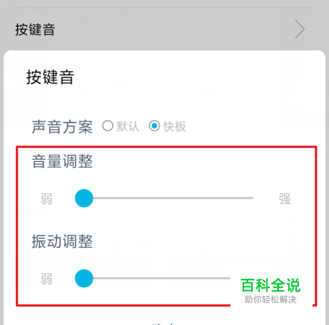The height and width of the screenshot is (325, 329).
Task: Select the 快板 radio button circle
Action: pos(155,126)
